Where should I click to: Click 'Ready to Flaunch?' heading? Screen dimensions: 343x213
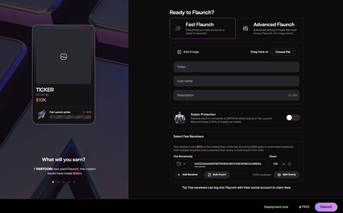(192, 13)
